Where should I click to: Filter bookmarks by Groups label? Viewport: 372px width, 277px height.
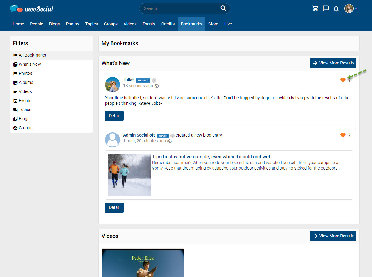coord(26,128)
